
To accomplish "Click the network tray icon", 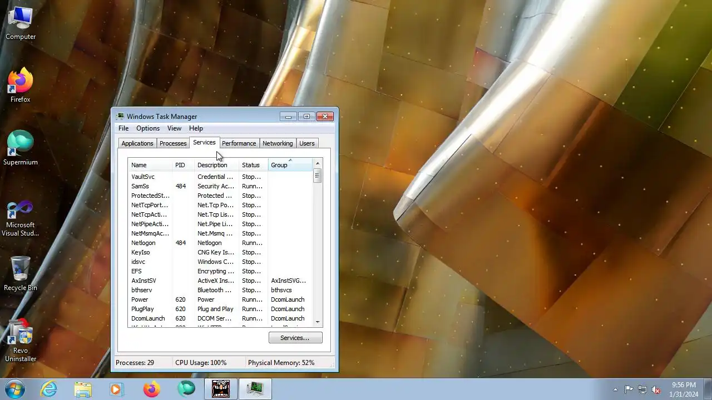I will (x=642, y=389).
